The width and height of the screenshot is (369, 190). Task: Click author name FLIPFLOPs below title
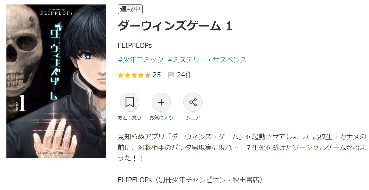135,45
